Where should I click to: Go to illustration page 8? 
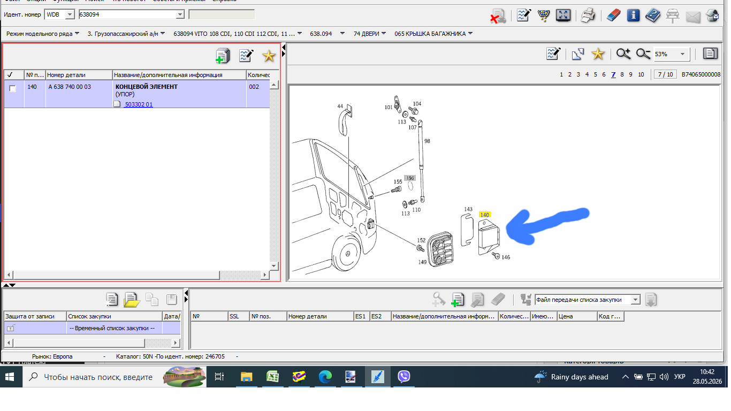622,74
